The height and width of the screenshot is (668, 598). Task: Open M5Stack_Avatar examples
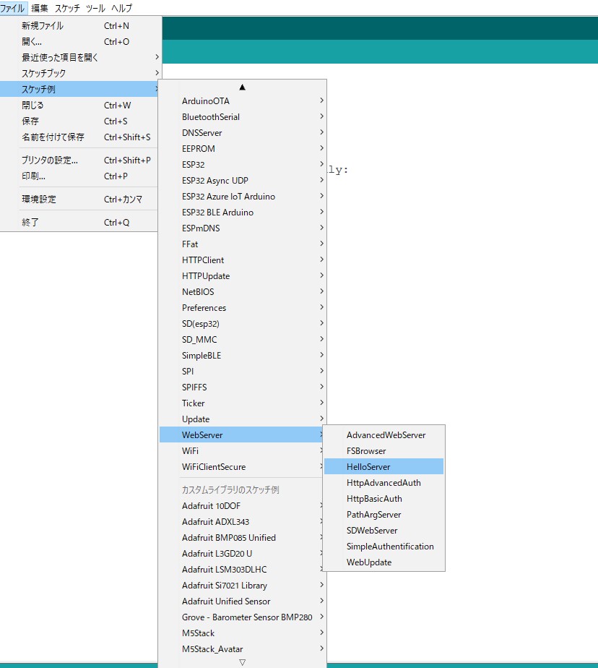(242, 648)
